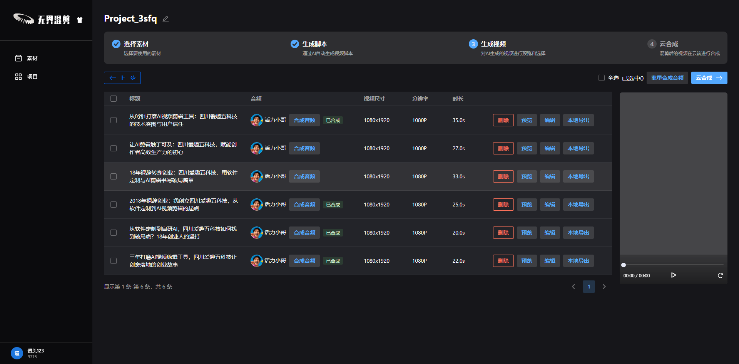Check the table header checkbox beside 标题
The image size is (739, 364).
[114, 99]
